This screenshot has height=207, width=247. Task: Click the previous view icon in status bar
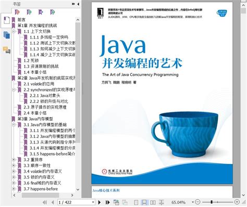click(x=116, y=202)
